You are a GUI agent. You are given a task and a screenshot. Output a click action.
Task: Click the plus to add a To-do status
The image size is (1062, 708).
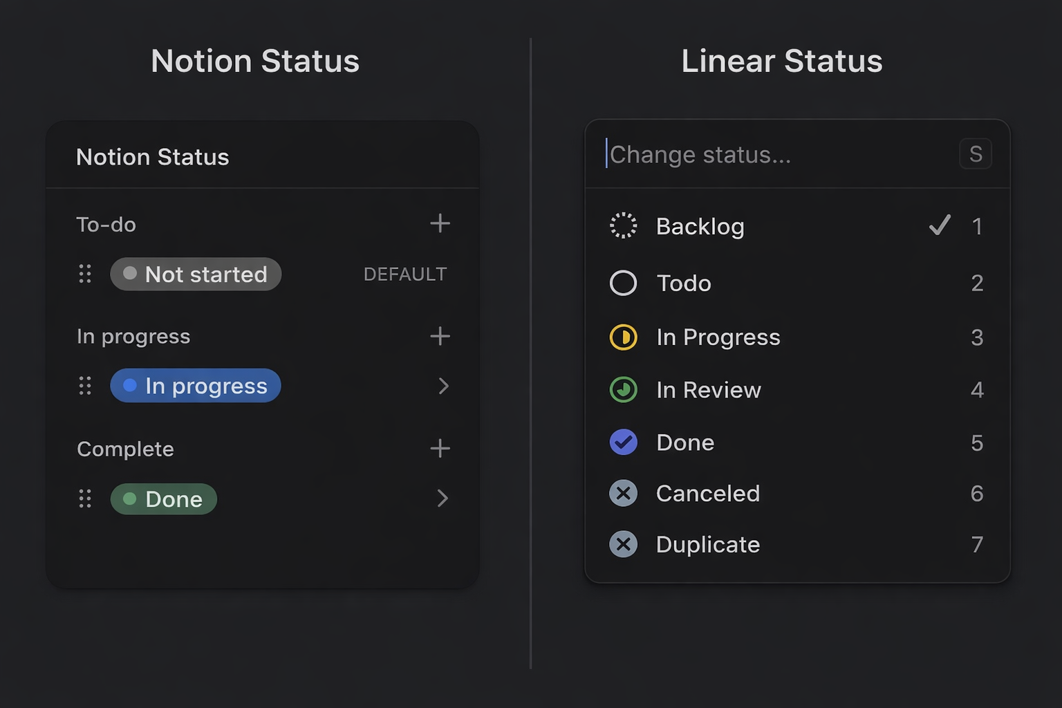coord(440,223)
